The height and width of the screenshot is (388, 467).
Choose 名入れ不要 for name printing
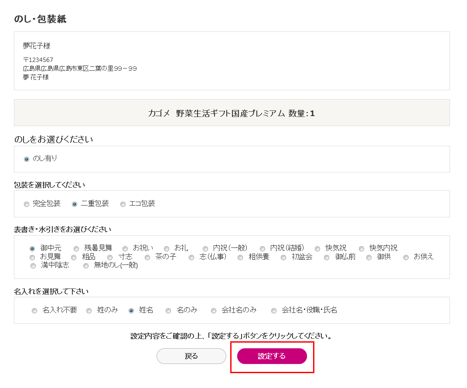[34, 311]
